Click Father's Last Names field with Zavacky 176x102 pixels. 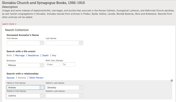[62, 87]
